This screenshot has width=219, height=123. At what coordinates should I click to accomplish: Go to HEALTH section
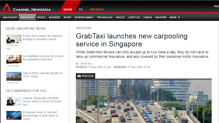120,17
